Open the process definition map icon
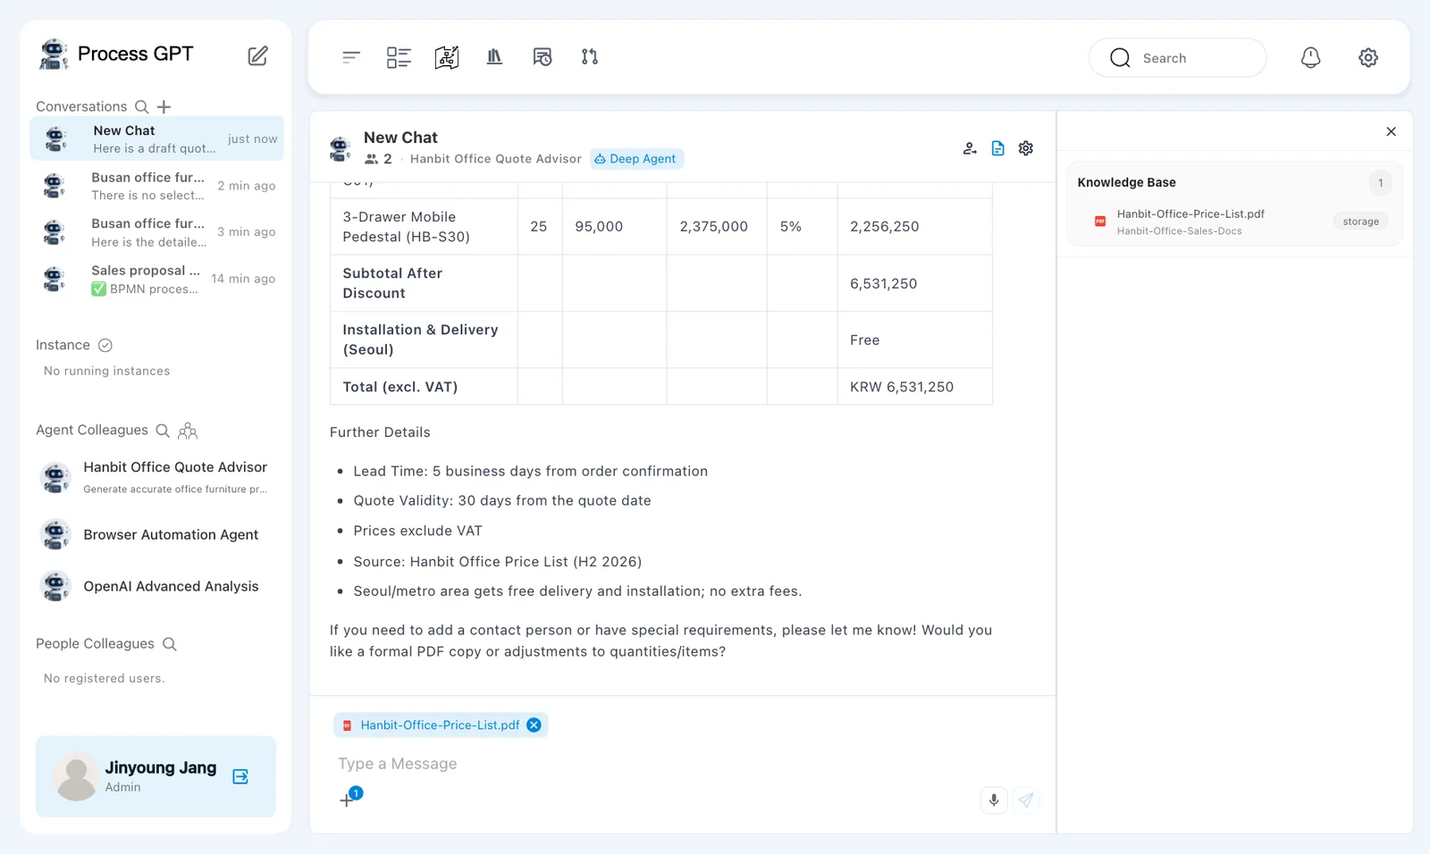The image size is (1430, 854). tap(447, 57)
